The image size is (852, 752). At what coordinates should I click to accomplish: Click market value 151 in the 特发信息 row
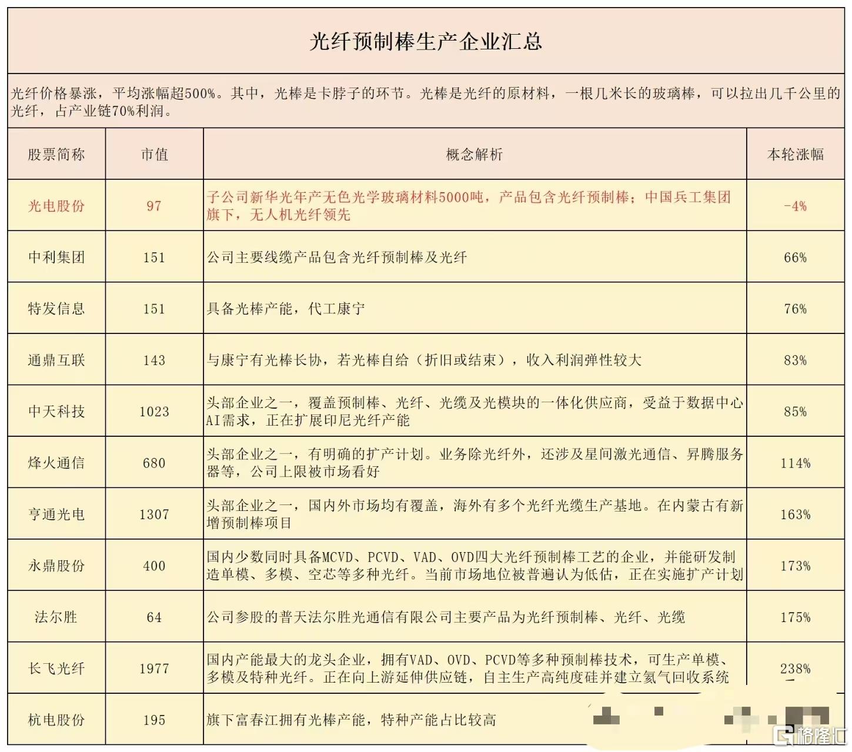tap(154, 309)
